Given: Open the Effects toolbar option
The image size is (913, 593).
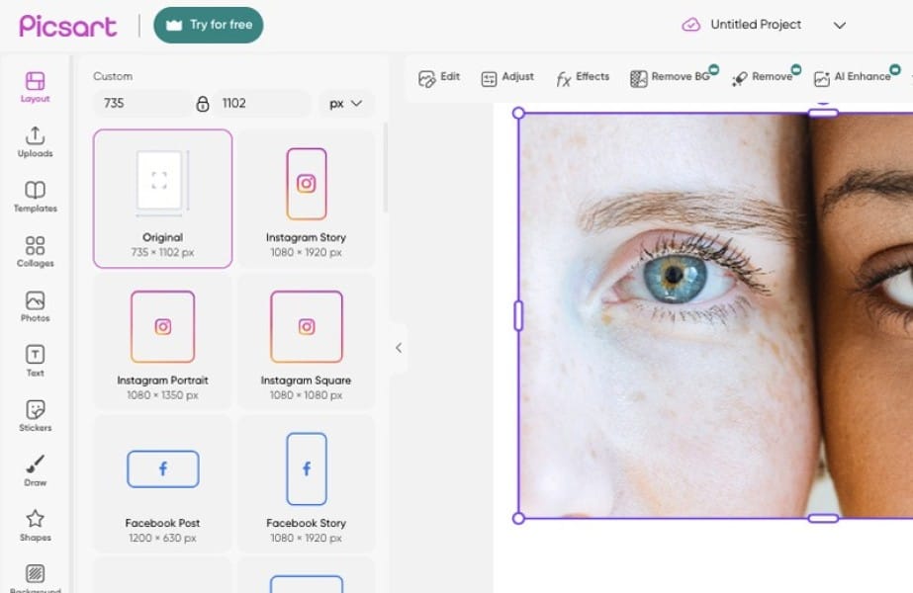Looking at the screenshot, I should [582, 78].
